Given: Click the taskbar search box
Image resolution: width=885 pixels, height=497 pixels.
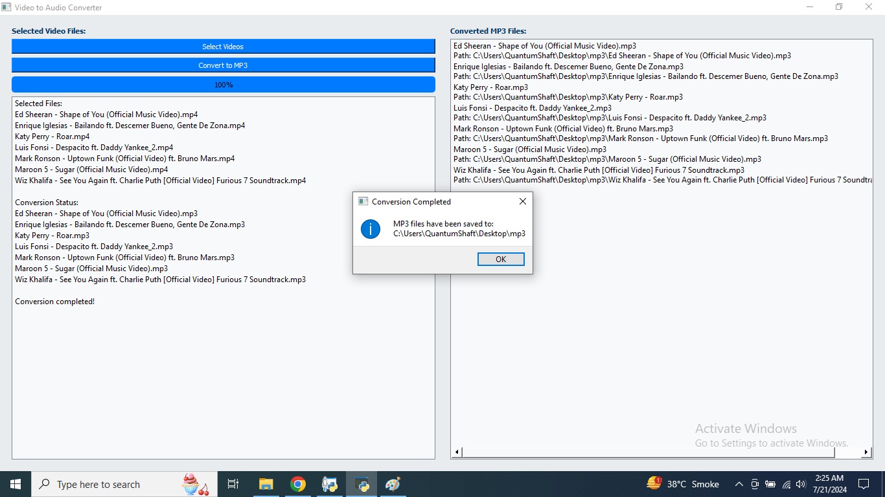Looking at the screenshot, I should point(123,484).
